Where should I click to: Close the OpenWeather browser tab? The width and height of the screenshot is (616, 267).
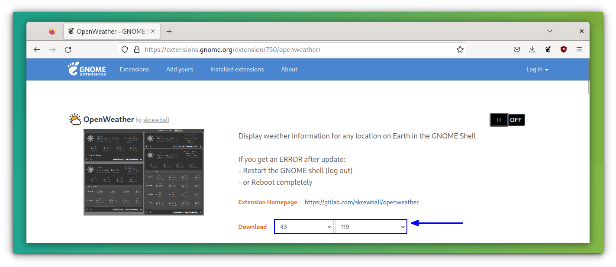pyautogui.click(x=152, y=31)
